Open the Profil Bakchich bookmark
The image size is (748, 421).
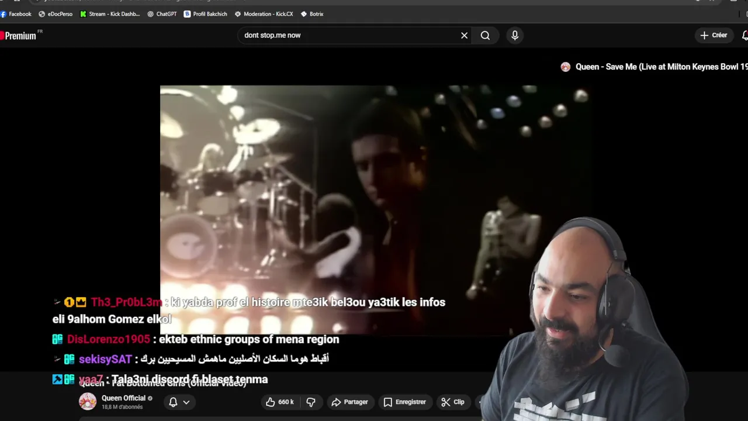tap(205, 14)
